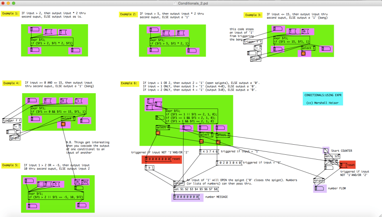Enable the Start COUNTER toggle
Screen dimensions: 382x217
pos(326,151)
